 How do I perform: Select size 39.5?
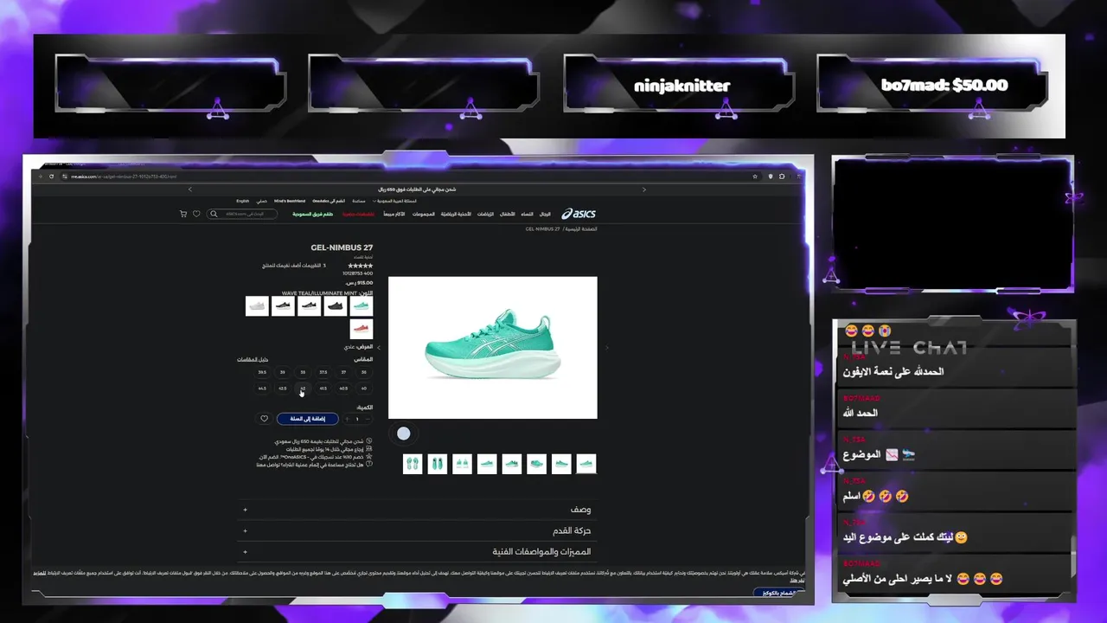click(262, 372)
